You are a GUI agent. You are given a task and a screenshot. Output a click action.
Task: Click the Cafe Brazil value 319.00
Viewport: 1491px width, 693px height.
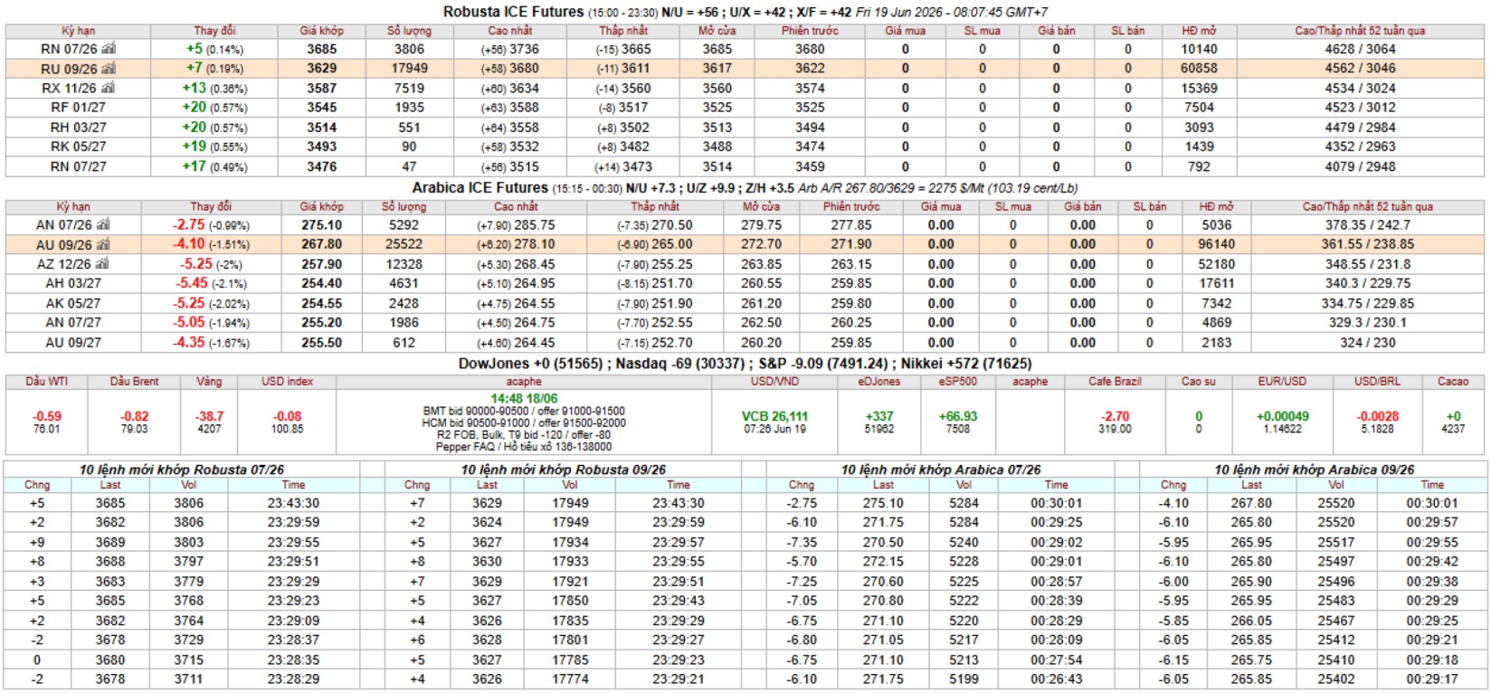(1115, 429)
